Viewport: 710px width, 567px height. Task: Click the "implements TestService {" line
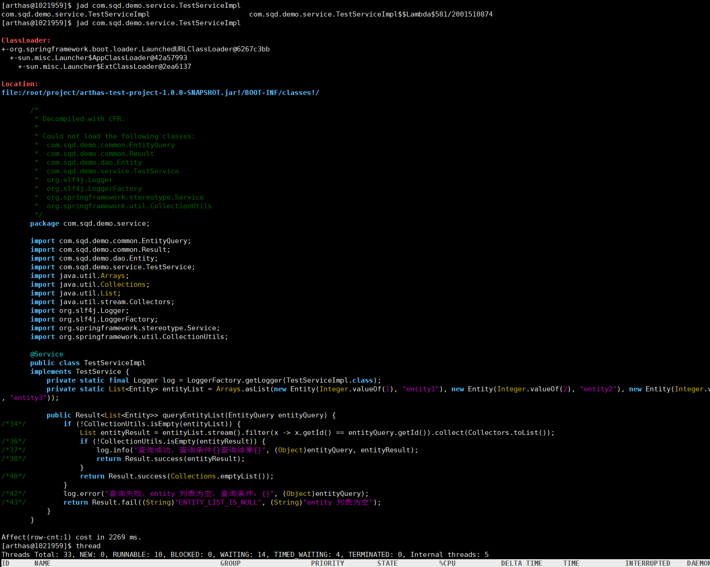coord(80,372)
